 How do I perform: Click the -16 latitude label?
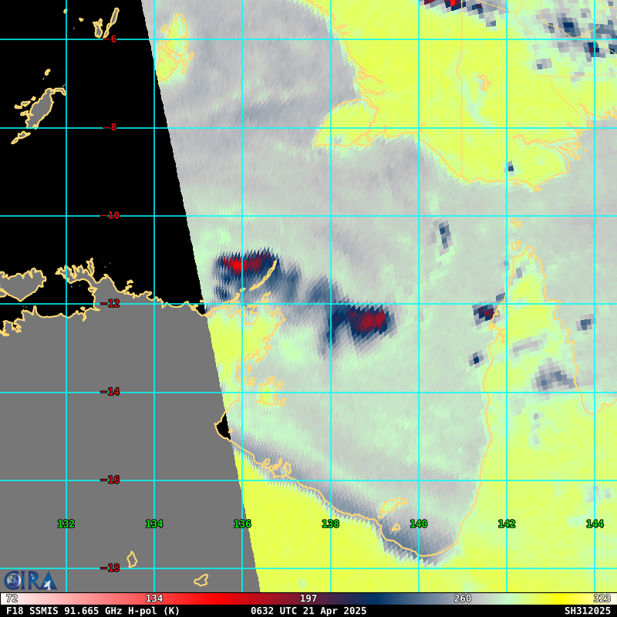pyautogui.click(x=113, y=480)
